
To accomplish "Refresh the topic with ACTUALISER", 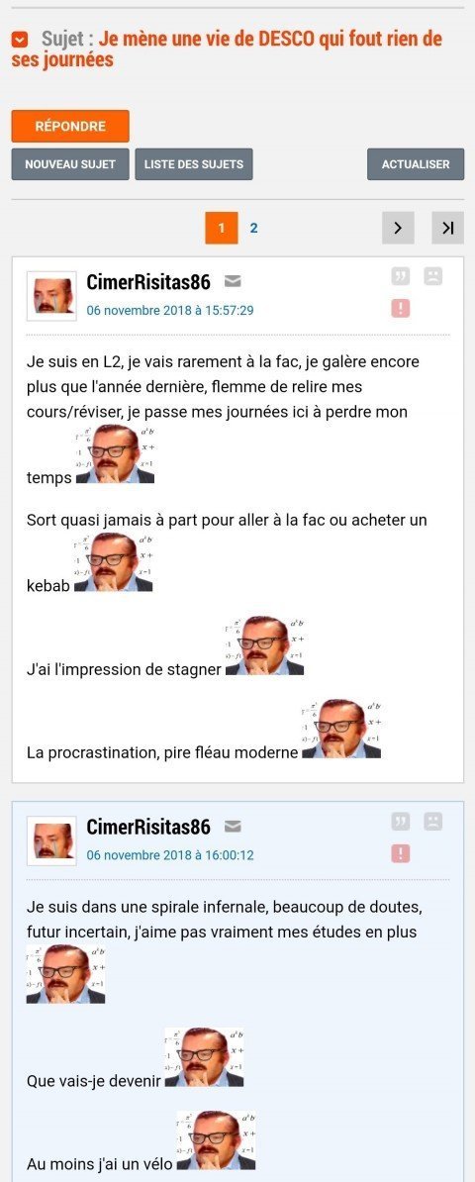I will (x=416, y=164).
